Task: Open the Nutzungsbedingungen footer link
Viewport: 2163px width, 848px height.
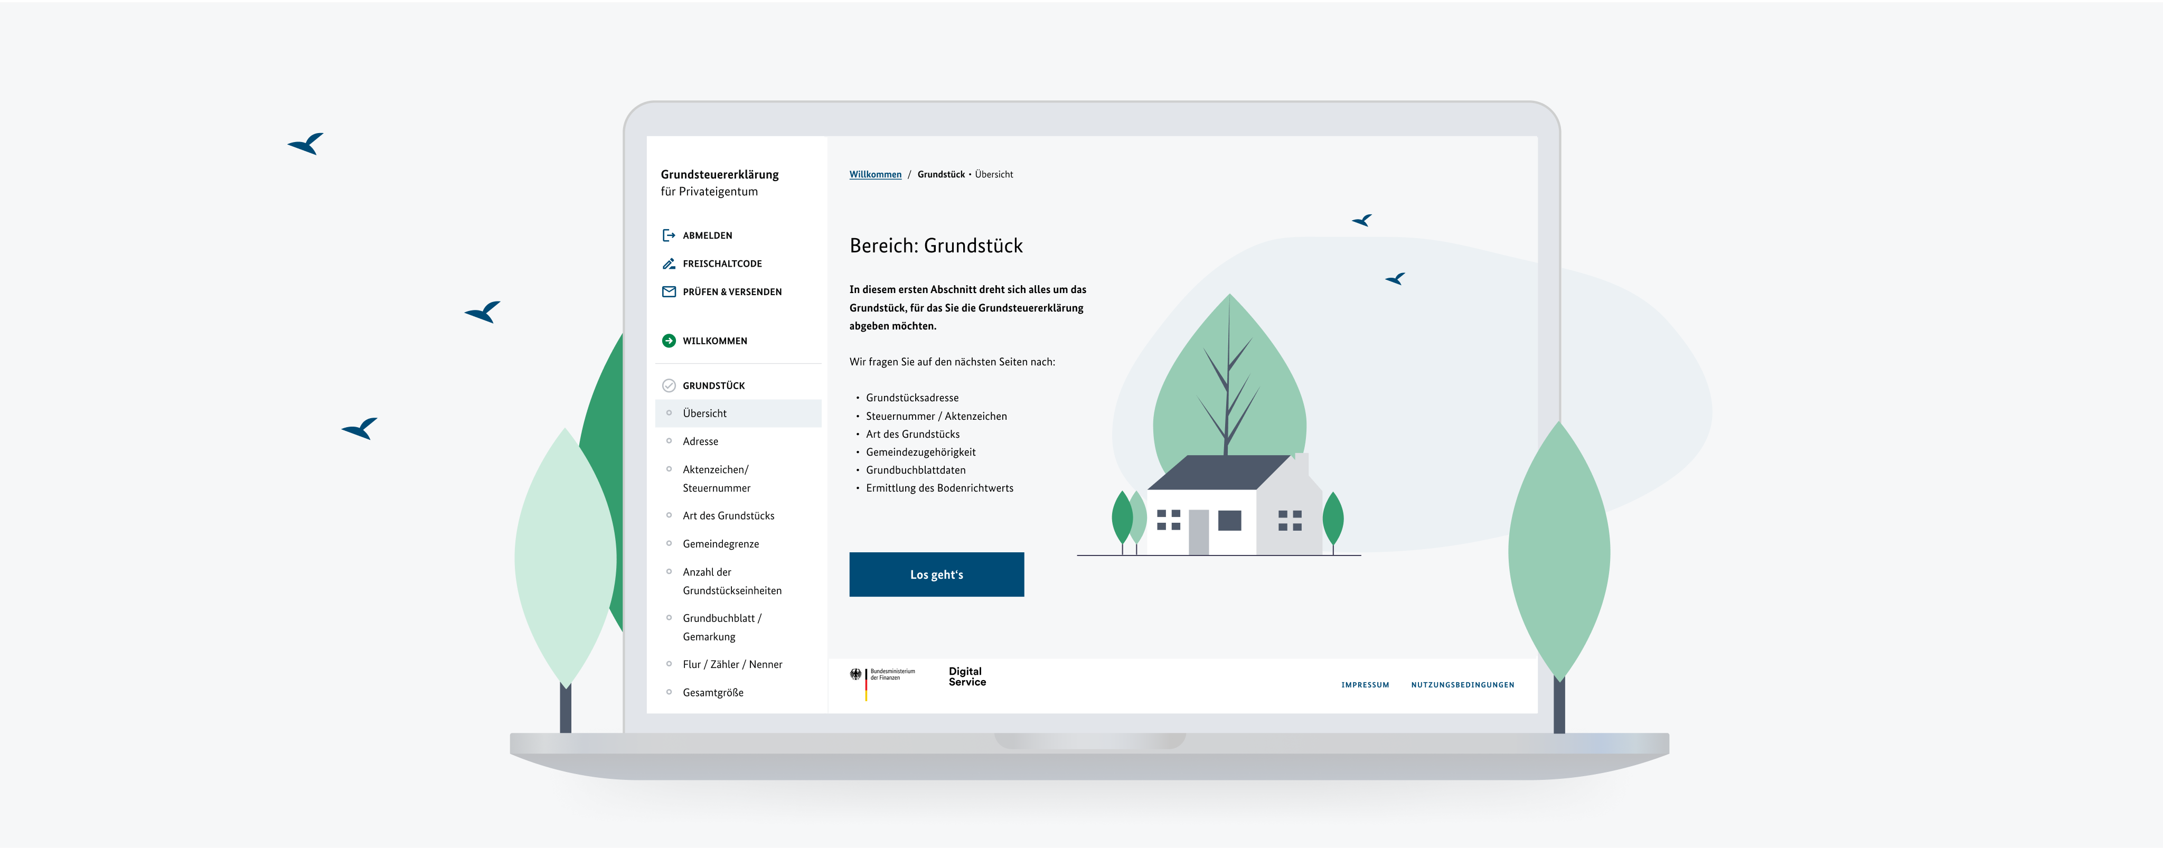Action: pyautogui.click(x=1463, y=684)
